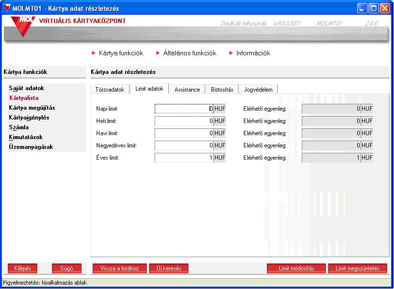The width and height of the screenshot is (394, 289).
Task: Click the title bar application icon
Action: (6, 8)
